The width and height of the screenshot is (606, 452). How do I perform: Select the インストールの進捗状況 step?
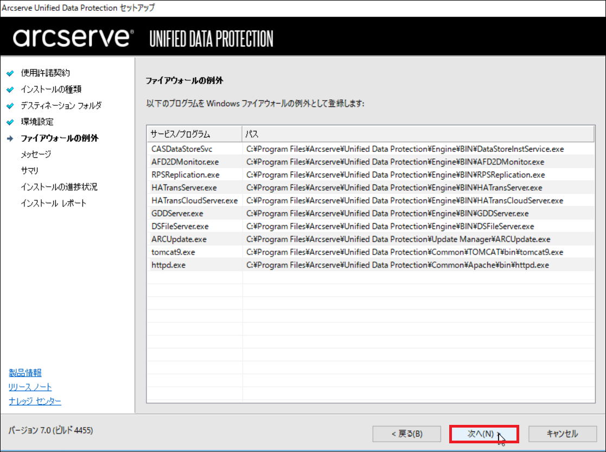(59, 187)
